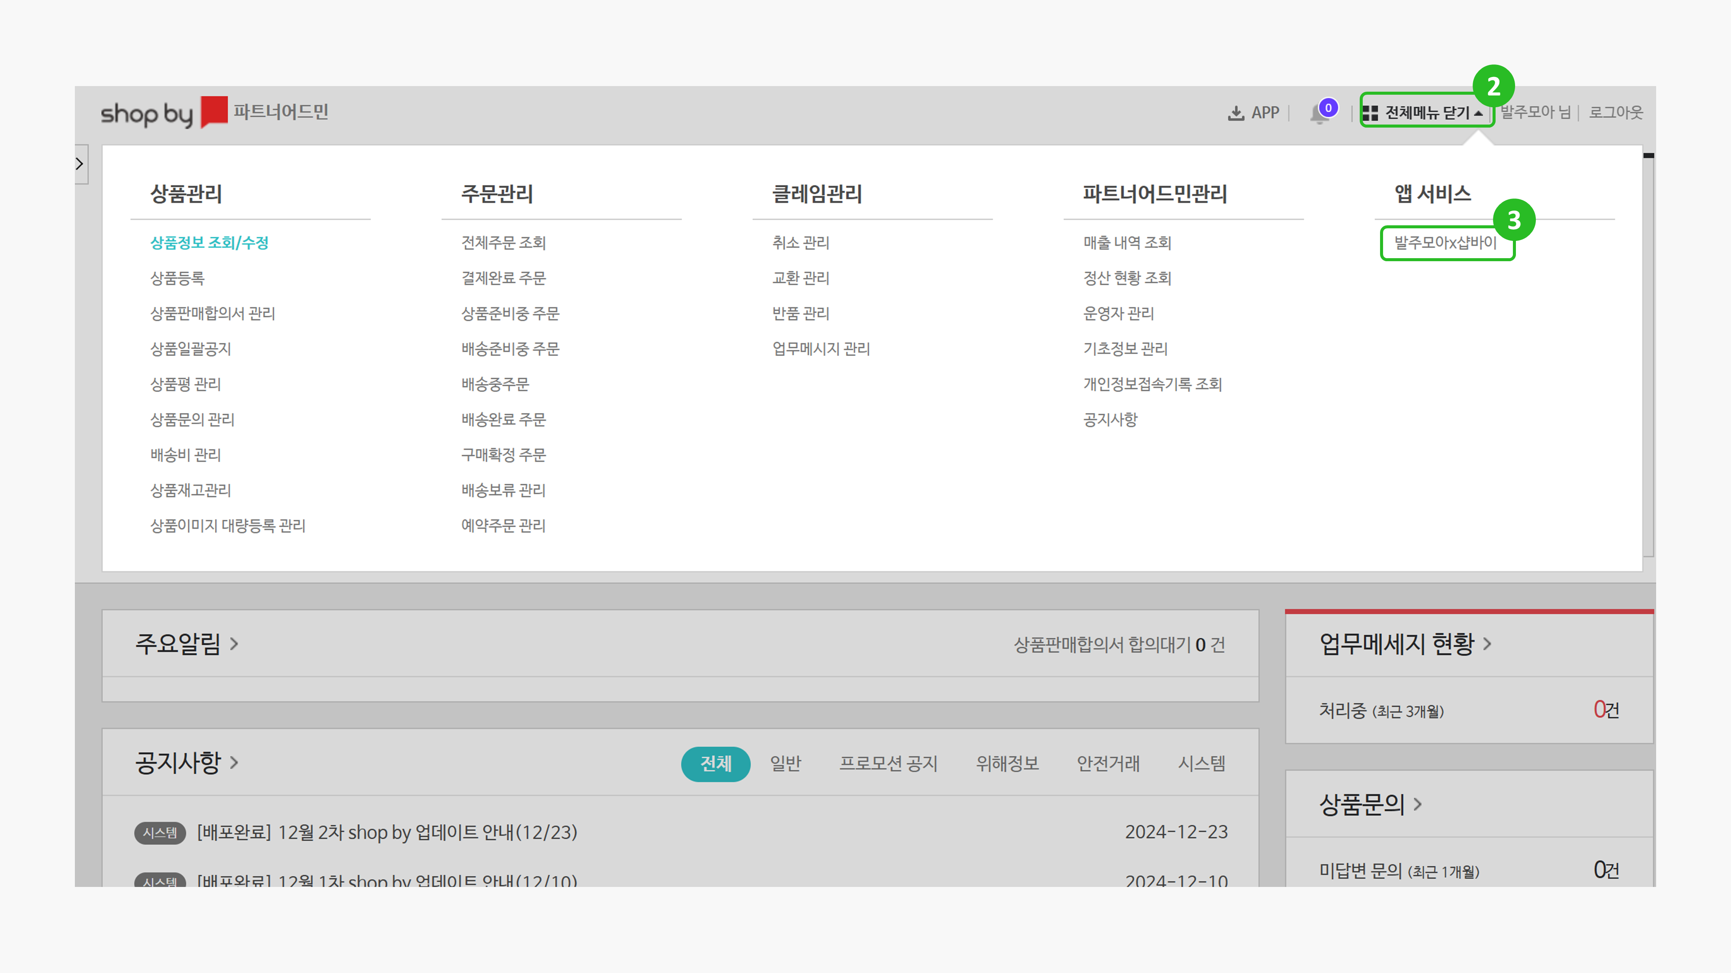The height and width of the screenshot is (973, 1731).
Task: Select the 시스템 notice tab
Action: (x=1201, y=764)
